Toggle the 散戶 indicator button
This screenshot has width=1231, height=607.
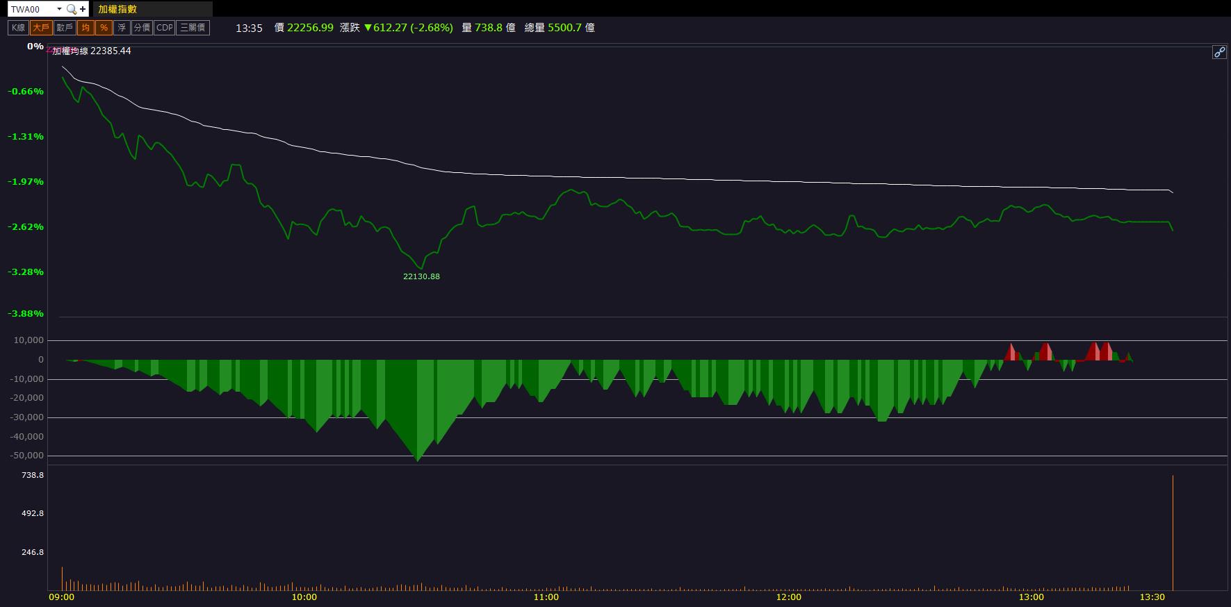pos(65,28)
